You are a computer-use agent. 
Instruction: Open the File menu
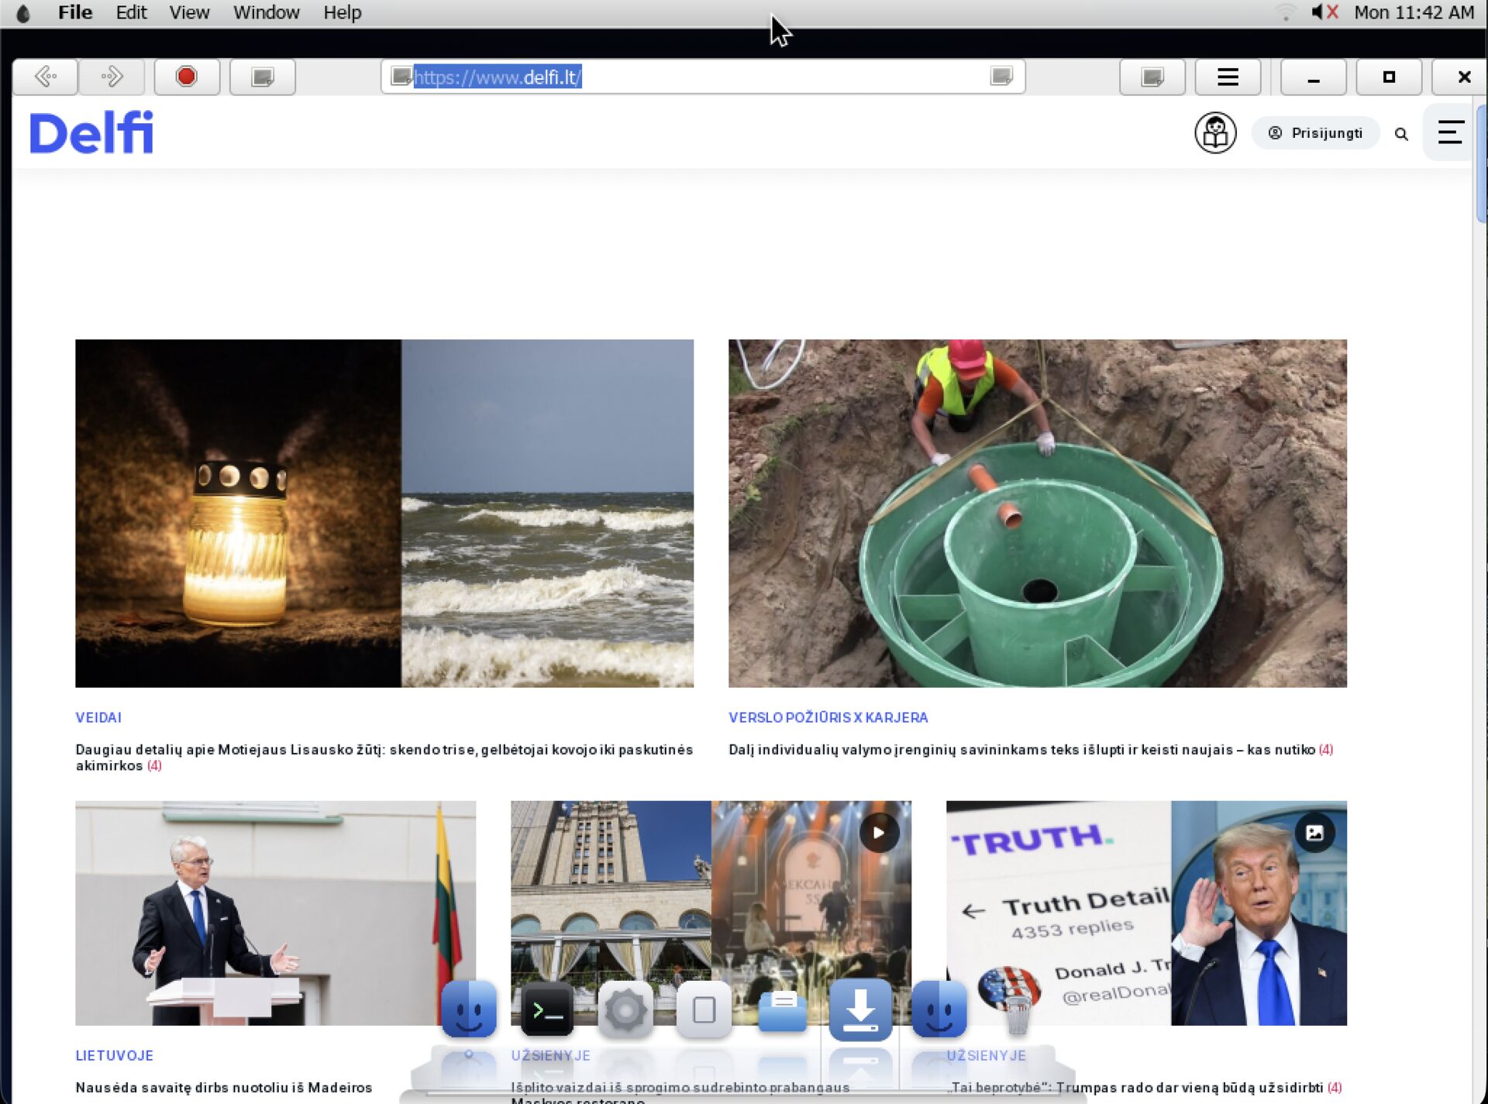[x=75, y=12]
